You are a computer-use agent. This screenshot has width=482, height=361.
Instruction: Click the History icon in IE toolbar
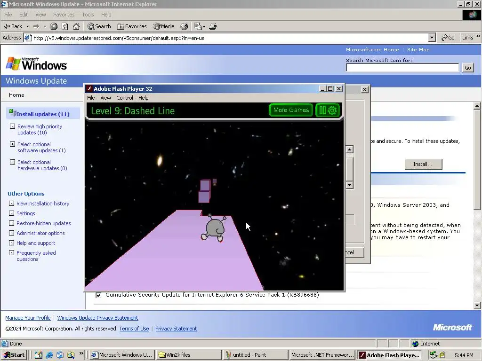(x=184, y=26)
